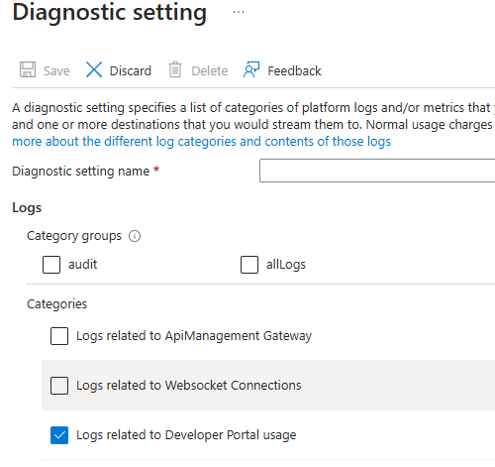Click the "Logs related to Developer Portal usage" label
The width and height of the screenshot is (495, 467).
pyautogui.click(x=186, y=435)
